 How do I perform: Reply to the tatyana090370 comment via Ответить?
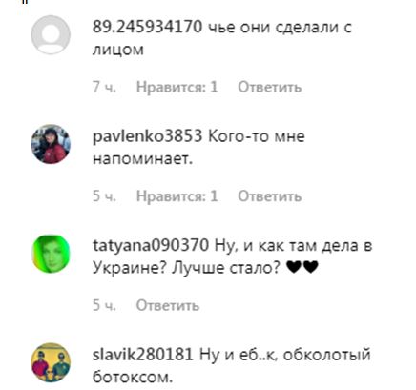click(168, 305)
